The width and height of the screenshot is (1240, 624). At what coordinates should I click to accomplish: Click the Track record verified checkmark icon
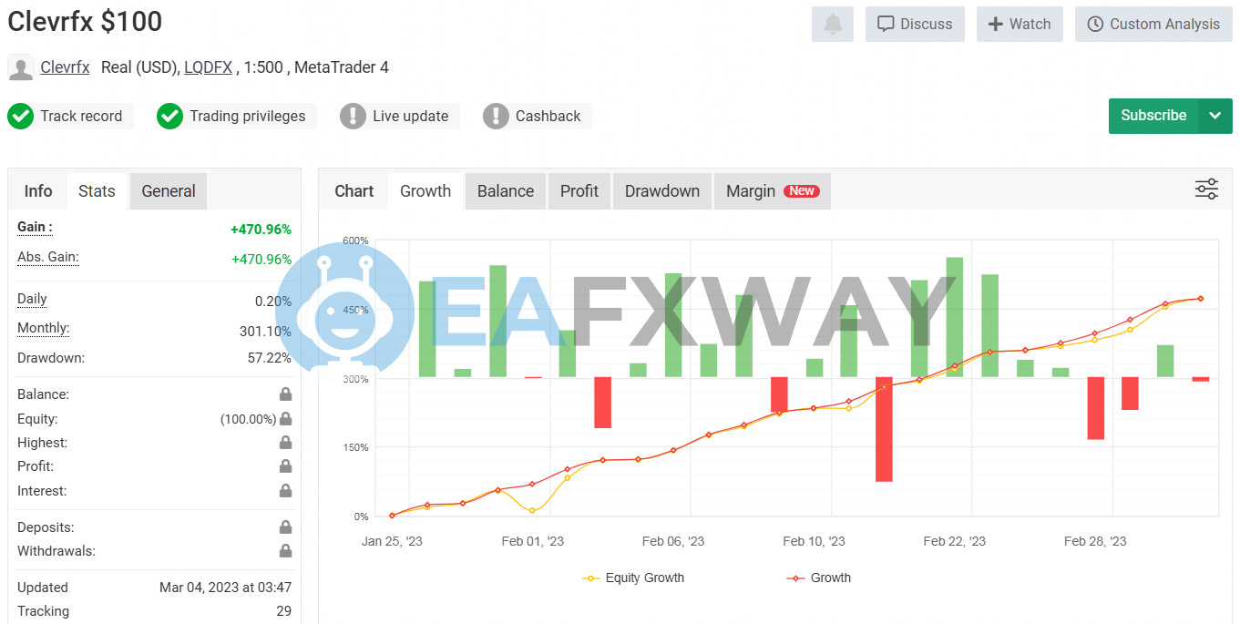tap(20, 116)
